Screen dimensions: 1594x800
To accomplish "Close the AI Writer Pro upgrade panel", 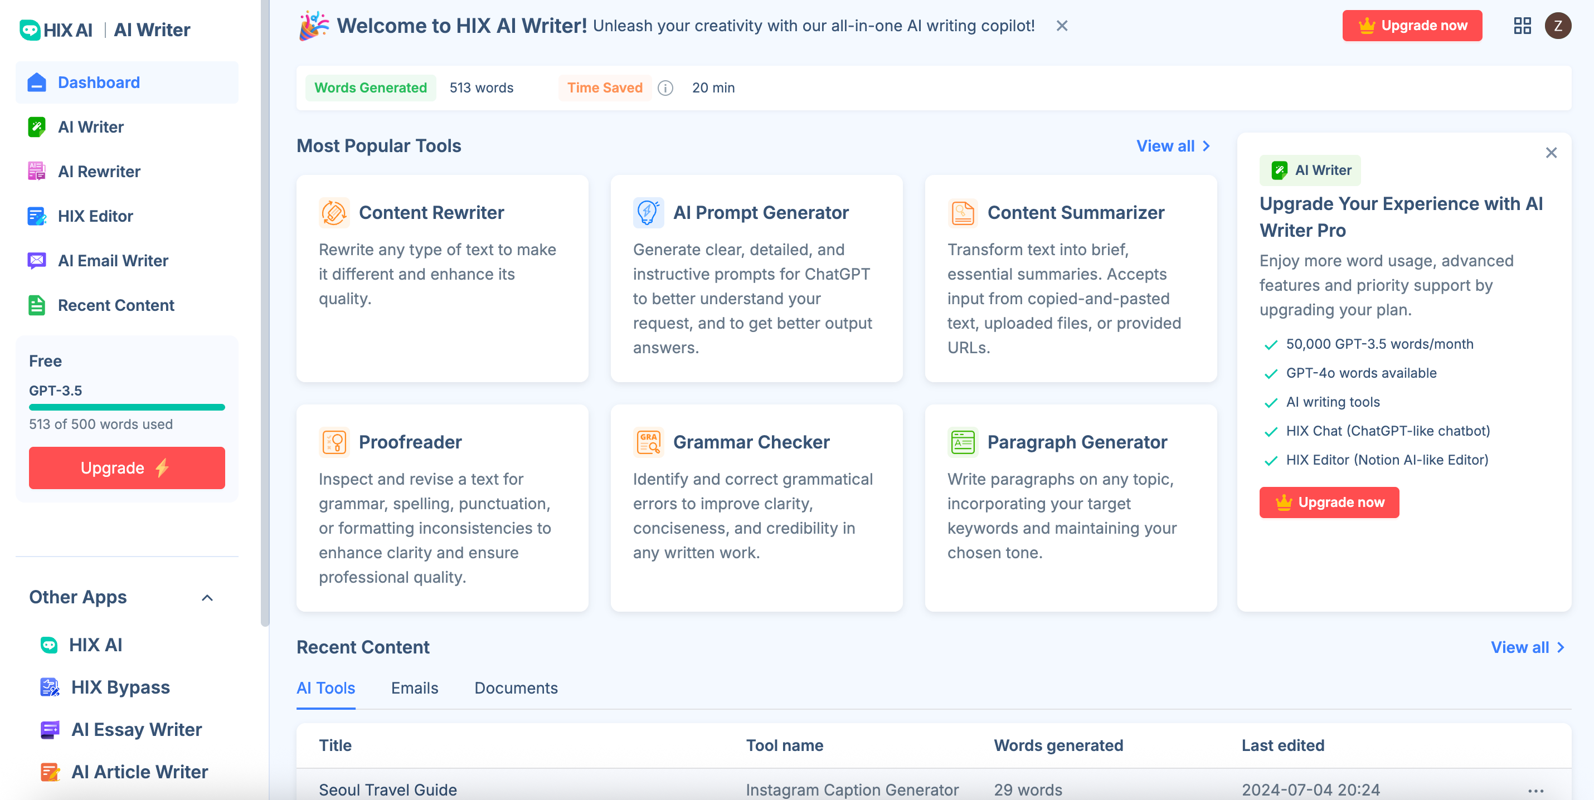I will (1551, 153).
